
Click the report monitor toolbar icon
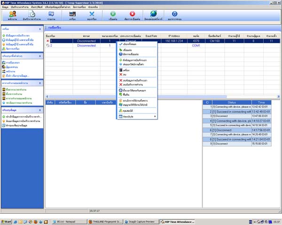[x=51, y=15]
